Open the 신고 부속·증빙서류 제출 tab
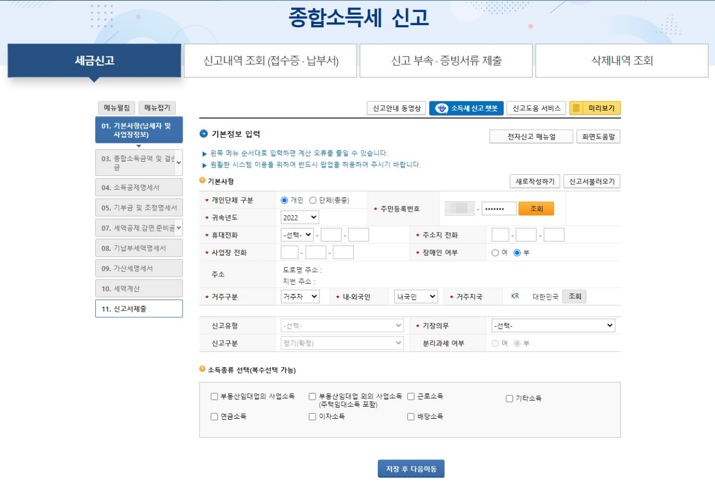715x483 pixels. pyautogui.click(x=446, y=62)
